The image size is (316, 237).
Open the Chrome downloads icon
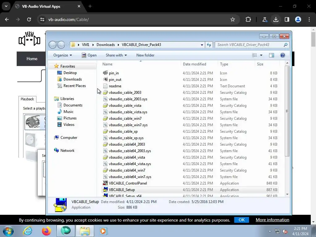point(276,19)
